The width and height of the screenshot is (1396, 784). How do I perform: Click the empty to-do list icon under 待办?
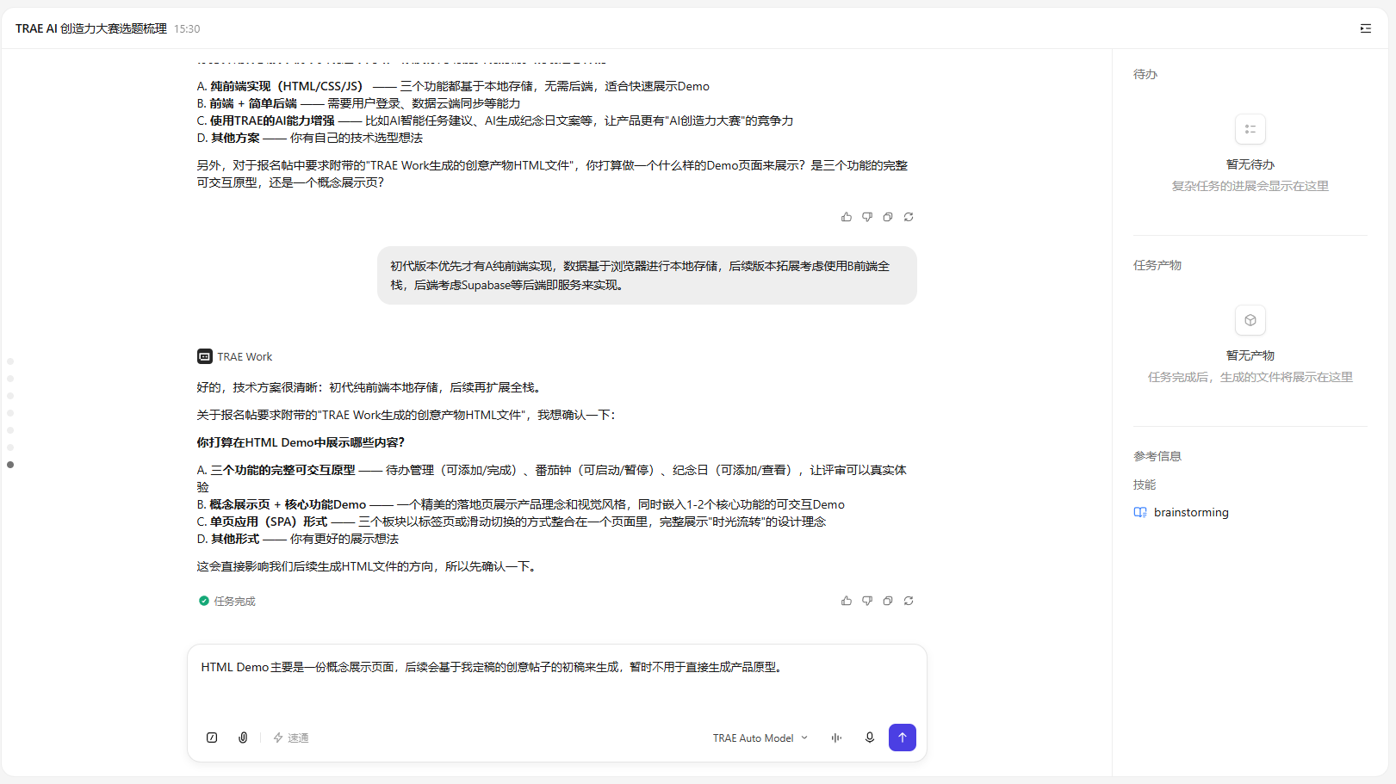pyautogui.click(x=1250, y=129)
